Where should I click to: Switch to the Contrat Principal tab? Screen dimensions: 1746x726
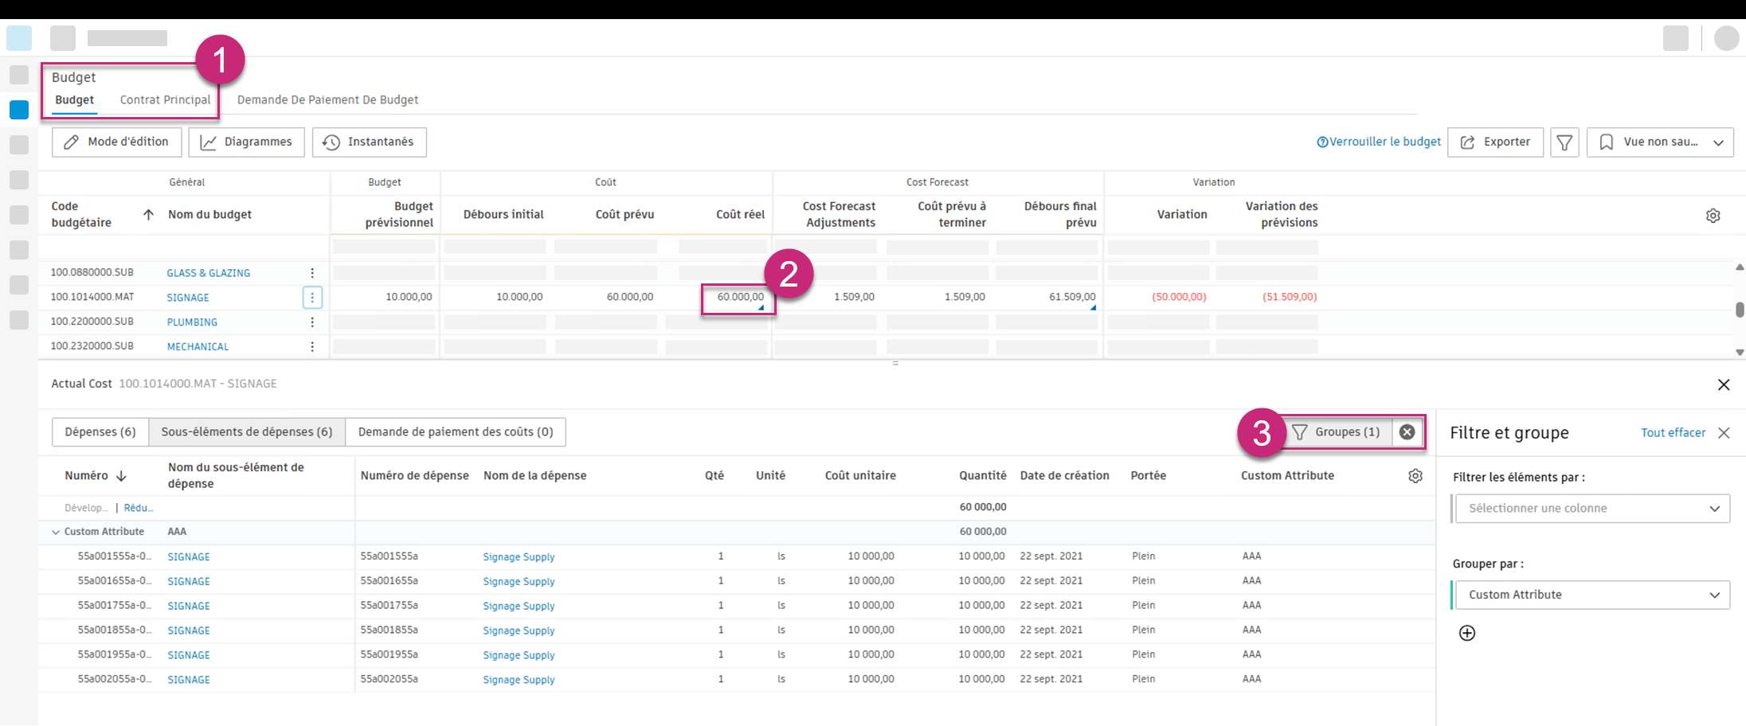[165, 100]
